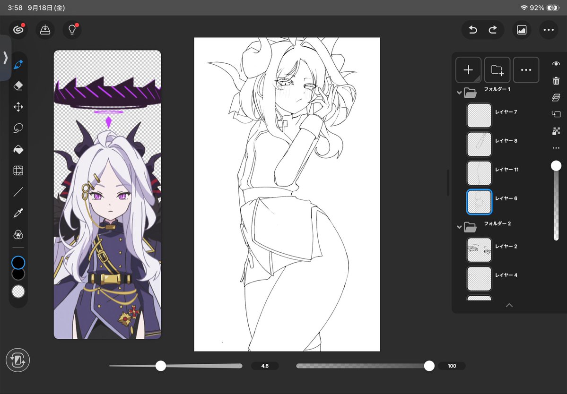Select the レイヤー 4 layer thumbnail

tap(479, 279)
